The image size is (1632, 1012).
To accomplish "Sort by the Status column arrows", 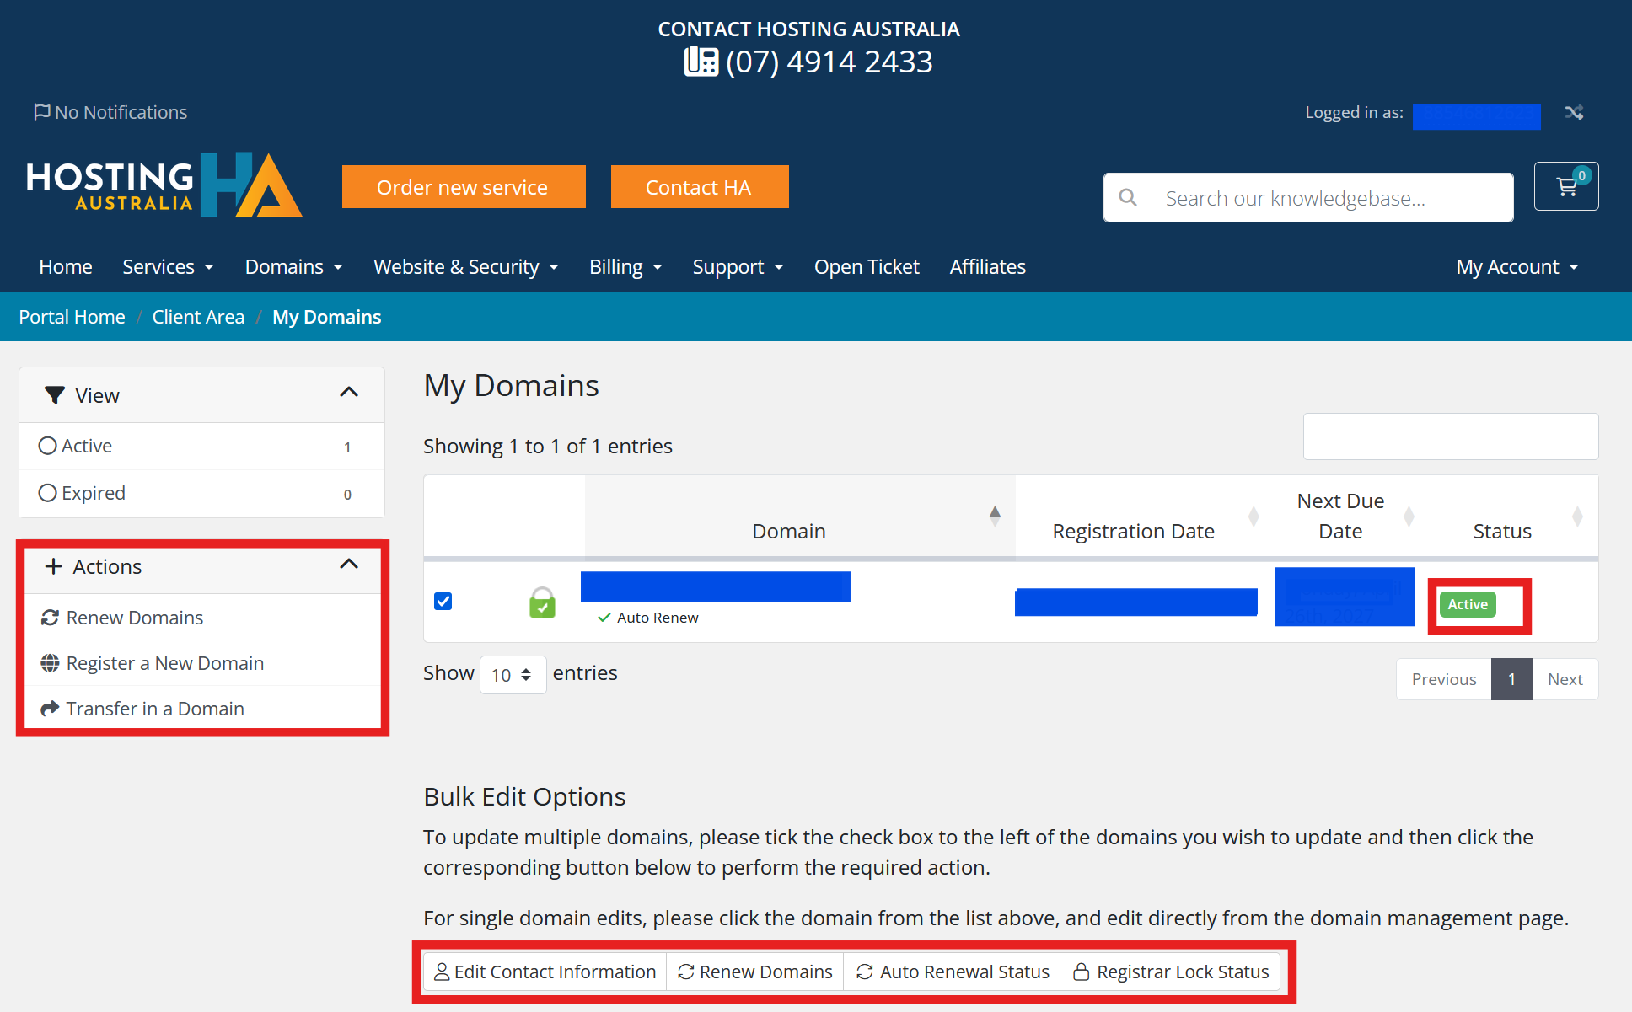I will tap(1577, 516).
